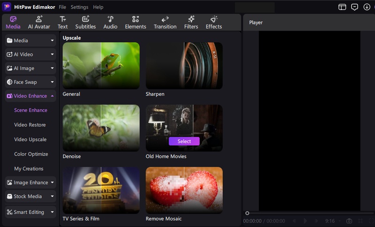Viewport: 375px width, 227px height.
Task: Open My Creations in the sidebar
Action: pos(29,169)
